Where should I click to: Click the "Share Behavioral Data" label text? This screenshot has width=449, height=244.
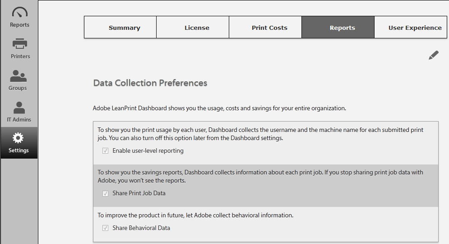[141, 228]
